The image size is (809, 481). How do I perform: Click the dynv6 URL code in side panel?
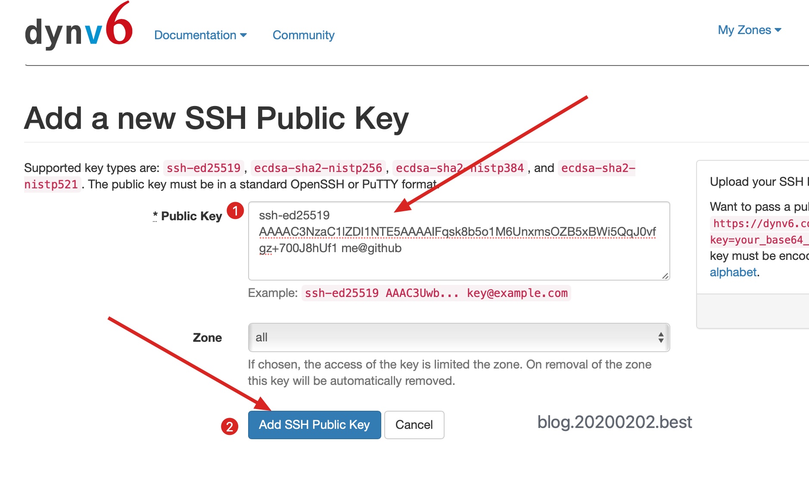click(x=760, y=224)
